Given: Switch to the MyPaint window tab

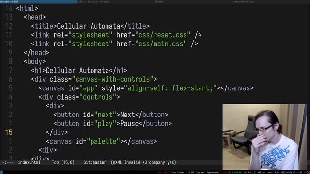Looking at the screenshot, I should pyautogui.click(x=194, y=2).
